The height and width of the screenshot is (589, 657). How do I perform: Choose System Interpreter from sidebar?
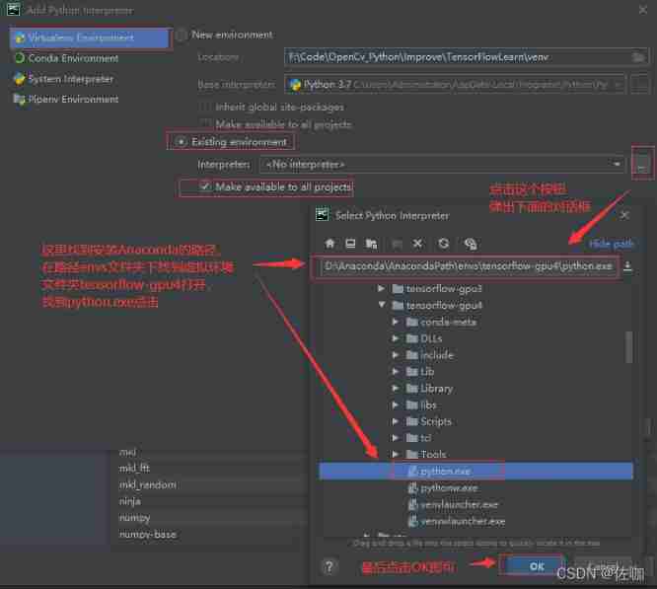click(x=70, y=79)
